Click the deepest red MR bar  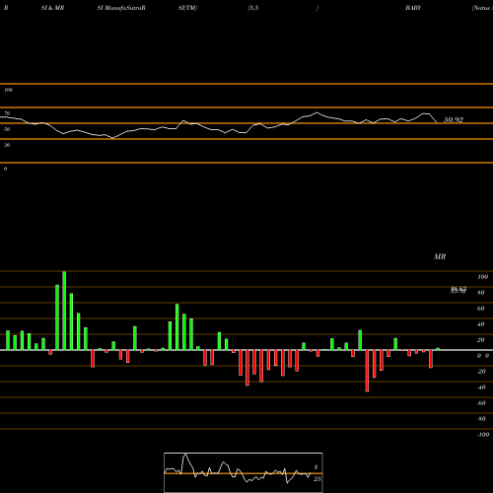click(367, 371)
